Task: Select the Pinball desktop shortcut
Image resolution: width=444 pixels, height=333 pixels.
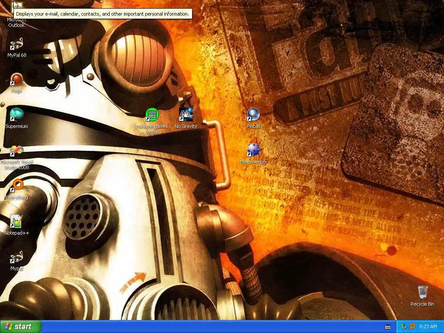Action: tap(253, 119)
